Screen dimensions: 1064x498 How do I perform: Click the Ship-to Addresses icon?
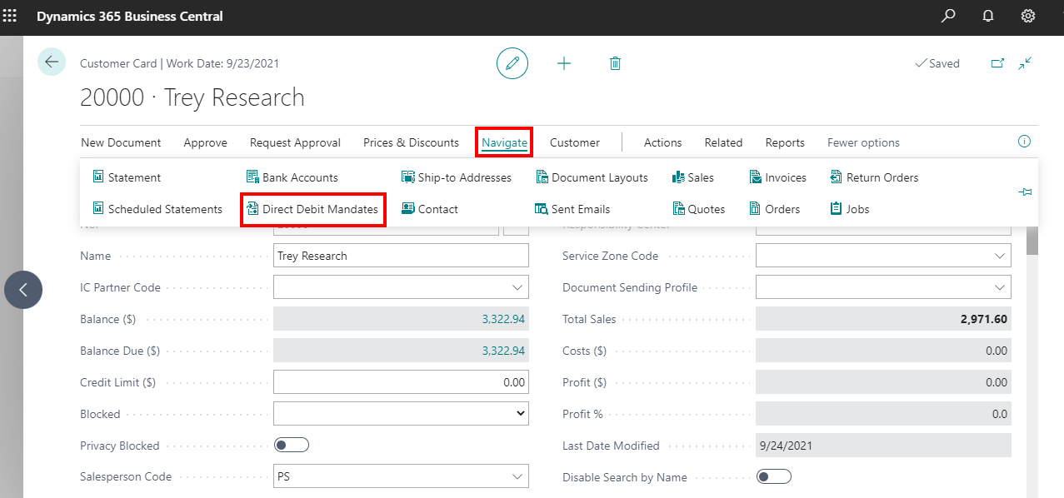pos(408,177)
